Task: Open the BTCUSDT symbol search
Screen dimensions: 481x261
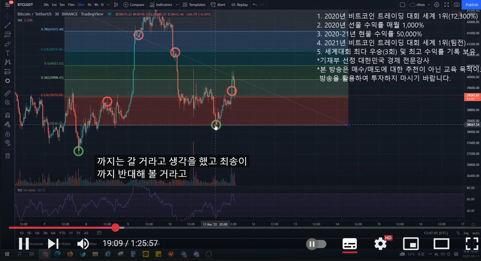Action: 25,4
